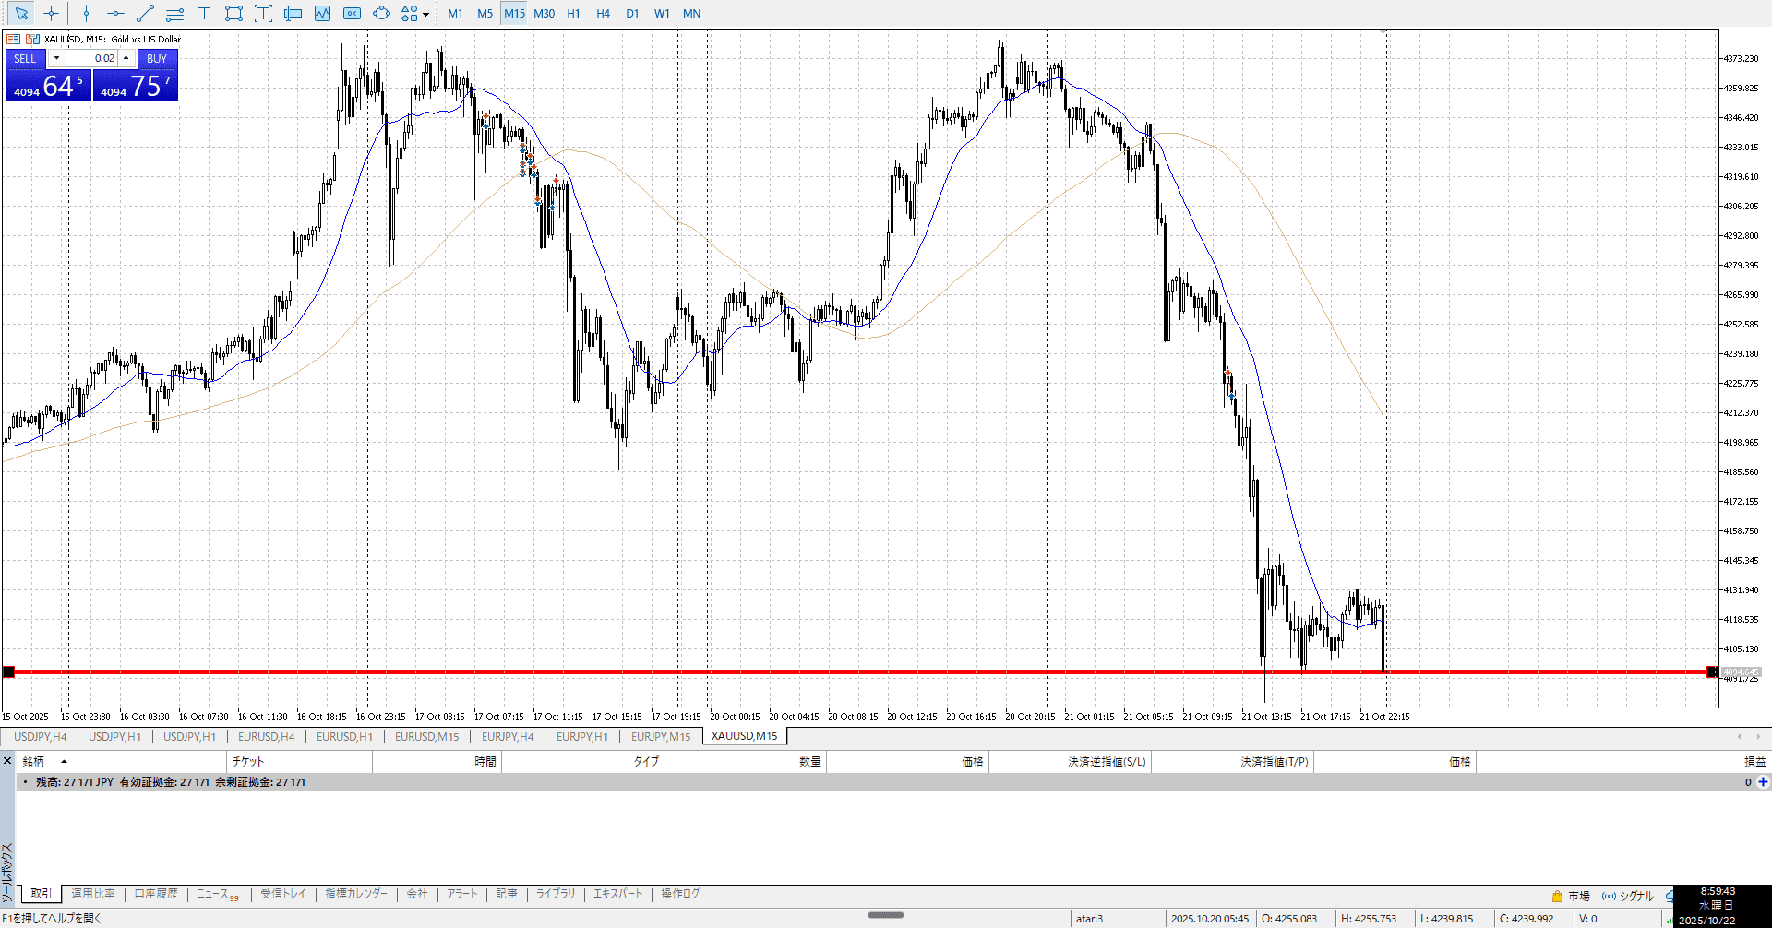Open the 口座履歴 account history tab
Viewport: 1772px width, 928px height.
tap(156, 894)
